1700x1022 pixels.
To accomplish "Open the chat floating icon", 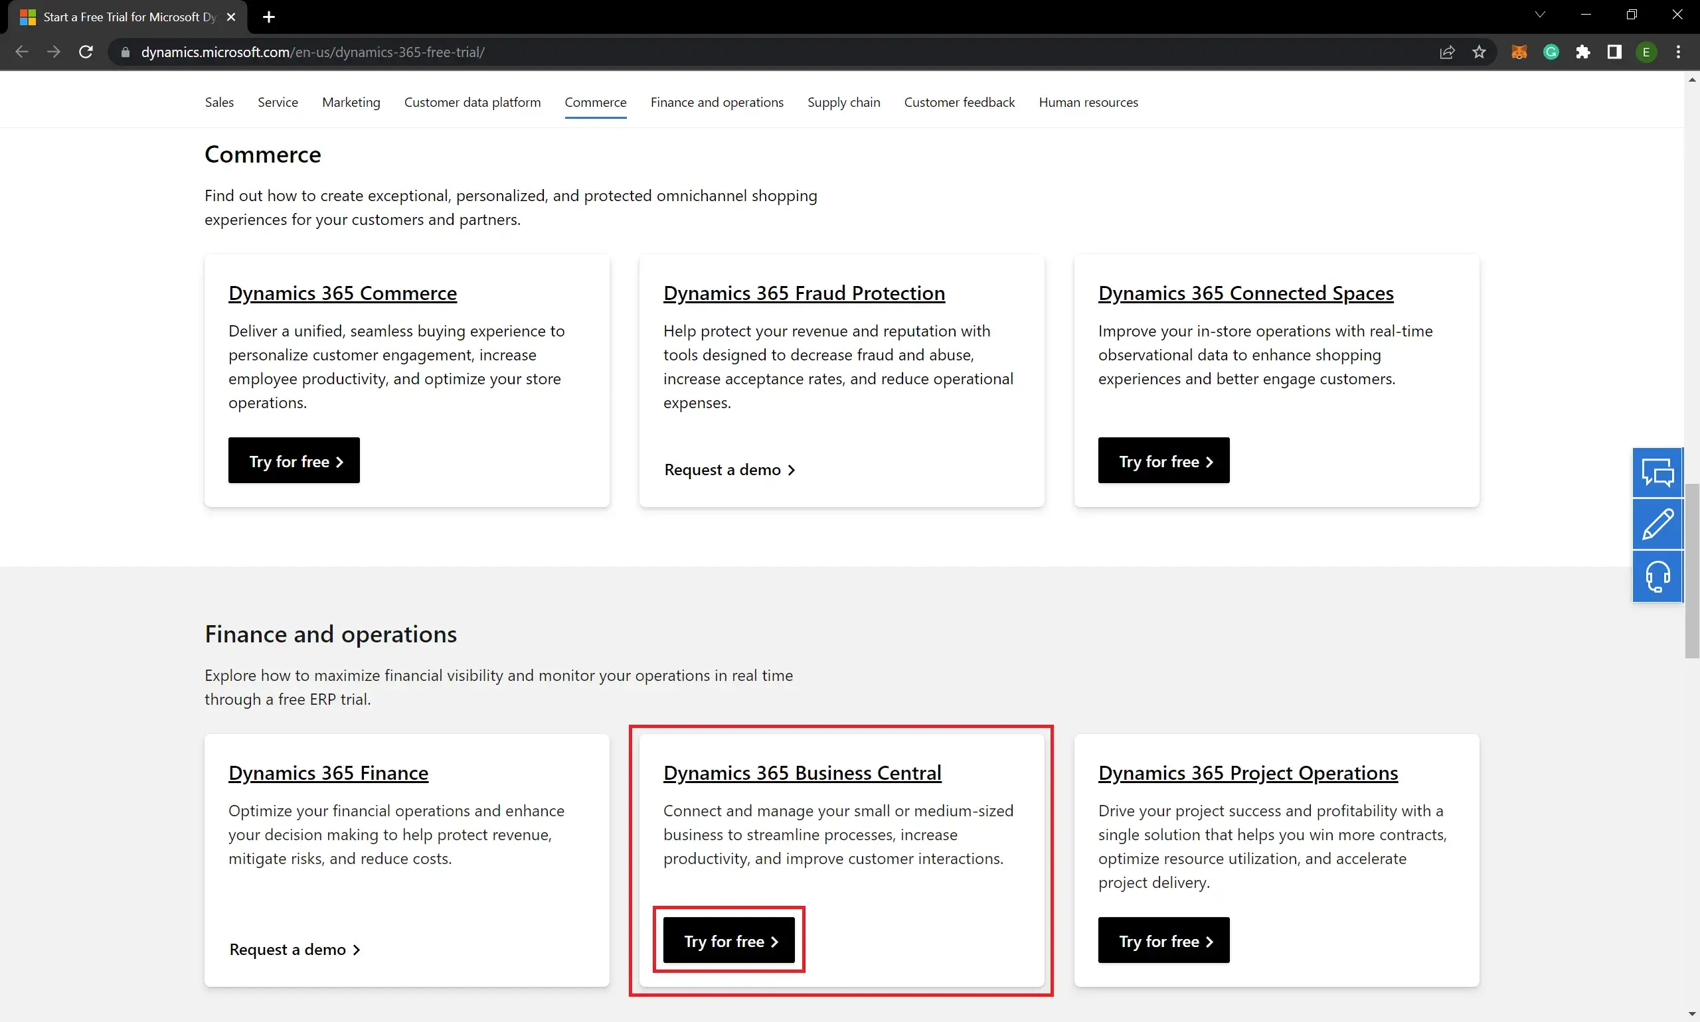I will click(x=1657, y=473).
